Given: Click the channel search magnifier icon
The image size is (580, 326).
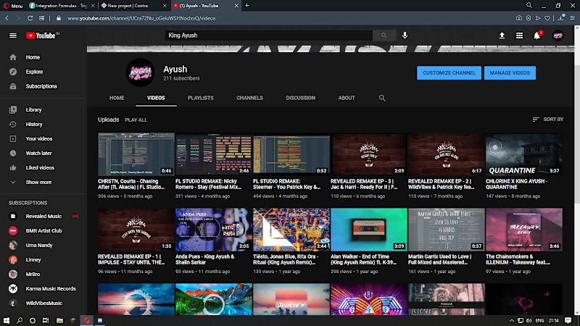Looking at the screenshot, I should click(382, 98).
